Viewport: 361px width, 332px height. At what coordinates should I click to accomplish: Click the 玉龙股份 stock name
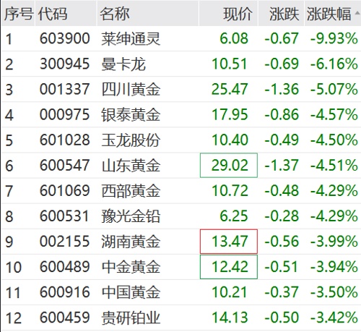coord(131,140)
